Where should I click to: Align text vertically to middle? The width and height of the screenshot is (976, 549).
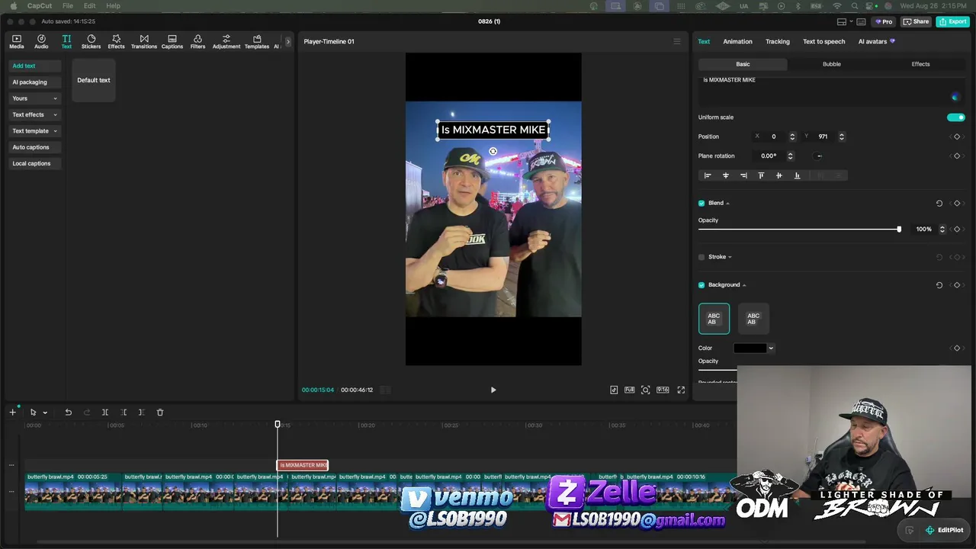[x=779, y=175]
